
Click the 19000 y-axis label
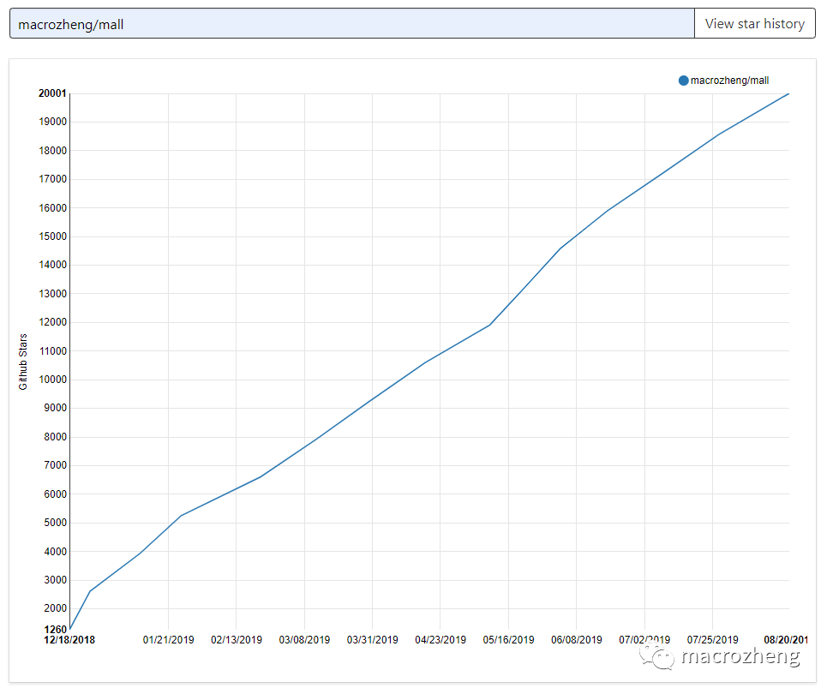tap(53, 122)
